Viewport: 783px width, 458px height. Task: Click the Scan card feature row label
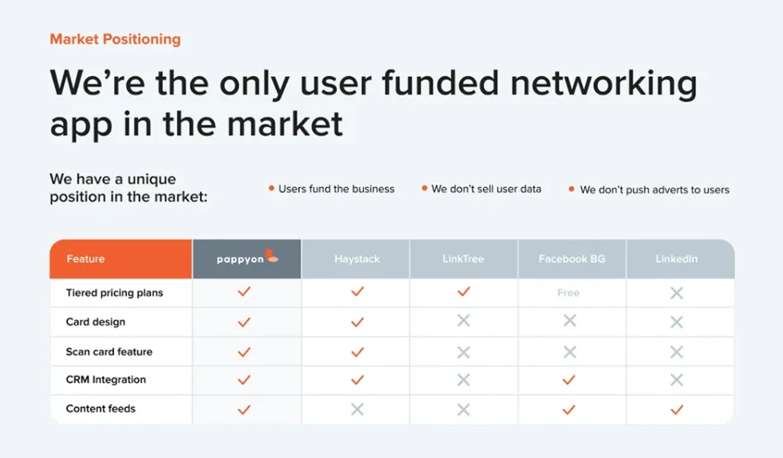(x=109, y=352)
